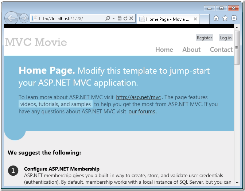Image resolution: width=245 pixels, height=191 pixels.
Task: Open Favorites with the star icon
Action: (225, 18)
